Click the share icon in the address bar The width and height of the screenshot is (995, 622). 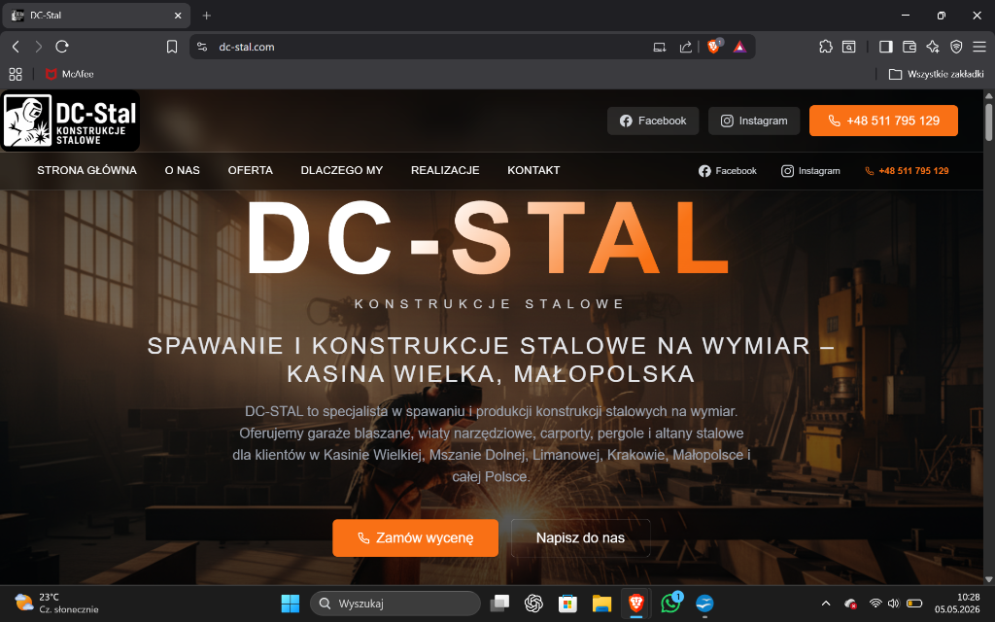(685, 47)
